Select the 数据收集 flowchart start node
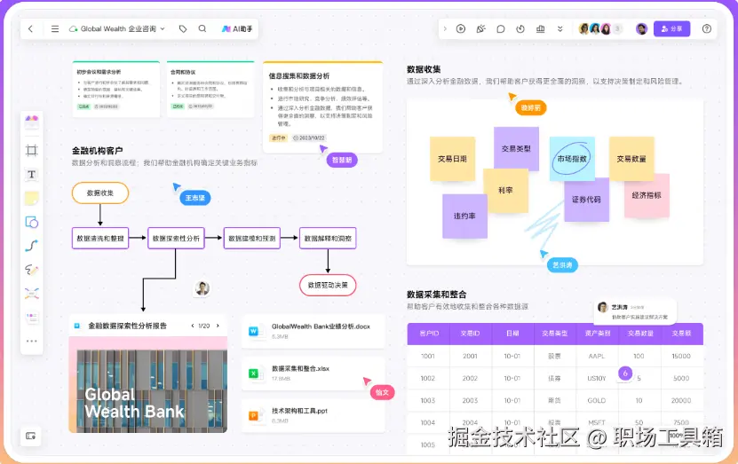This screenshot has height=464, width=738. (100, 193)
